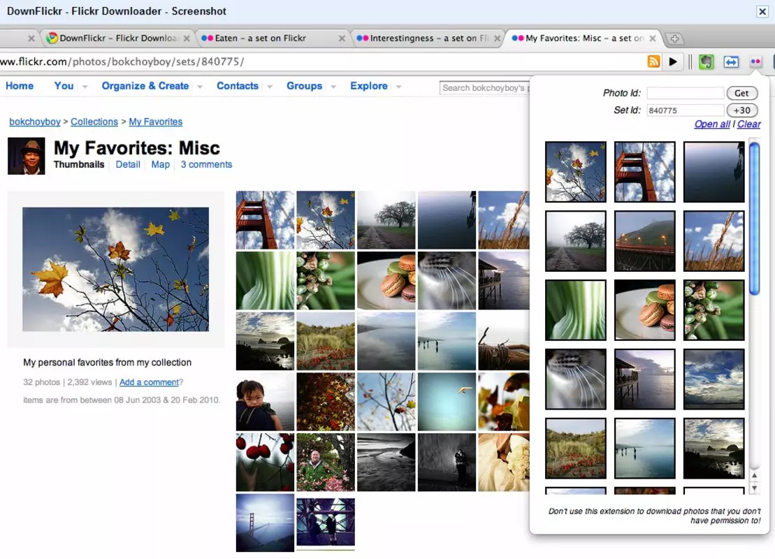Viewport: 775px width, 559px height.
Task: Close the My Favorites: Misc tab
Action: tap(653, 38)
